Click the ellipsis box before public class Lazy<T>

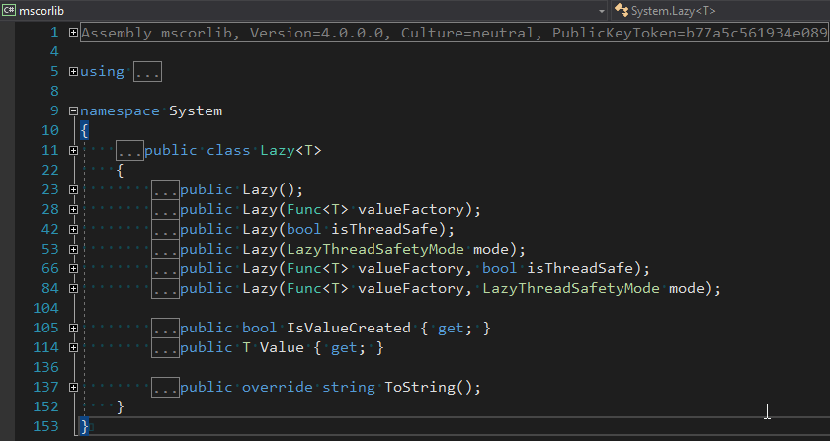pyautogui.click(x=130, y=151)
